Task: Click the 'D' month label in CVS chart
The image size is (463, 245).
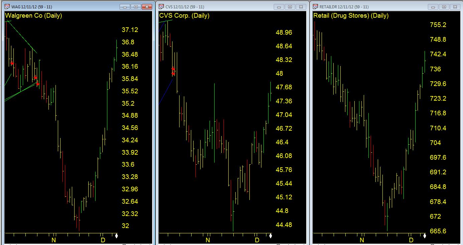Action: tap(257, 240)
